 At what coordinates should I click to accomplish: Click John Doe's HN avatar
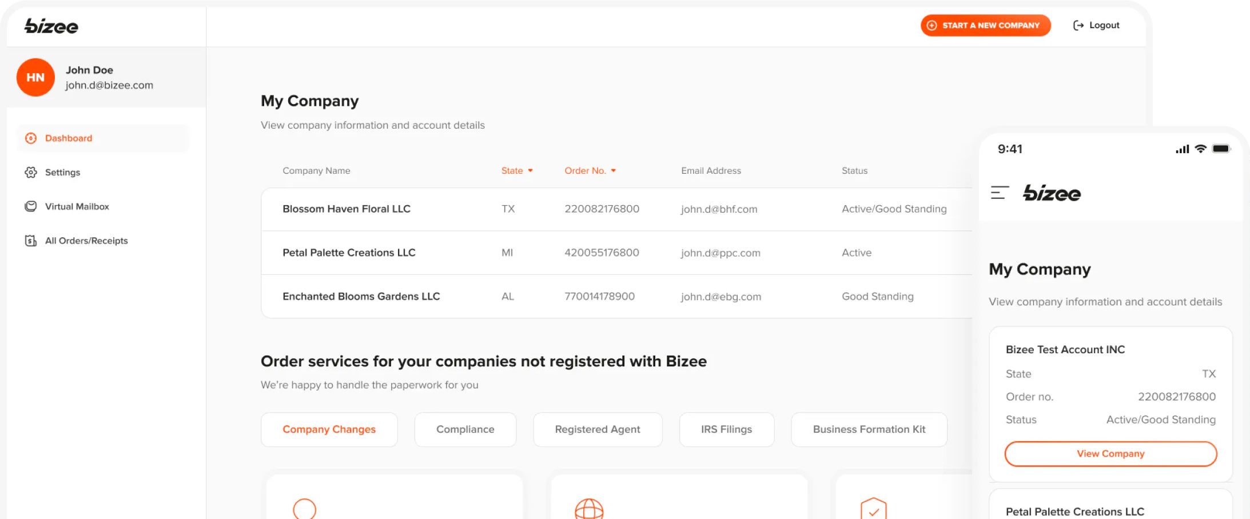35,77
